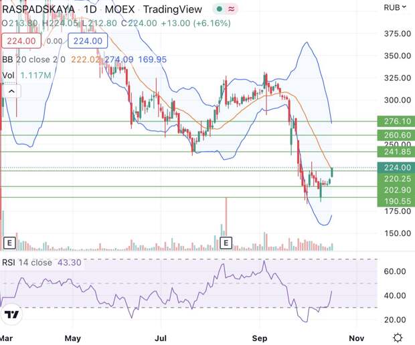Select the 241.85 price level label

tap(396, 152)
